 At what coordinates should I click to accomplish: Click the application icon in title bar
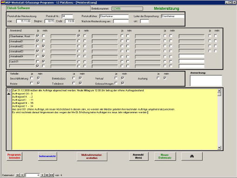click(3, 2)
